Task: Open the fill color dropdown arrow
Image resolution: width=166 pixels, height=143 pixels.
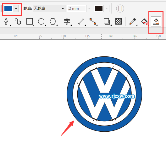Action: pos(16,9)
